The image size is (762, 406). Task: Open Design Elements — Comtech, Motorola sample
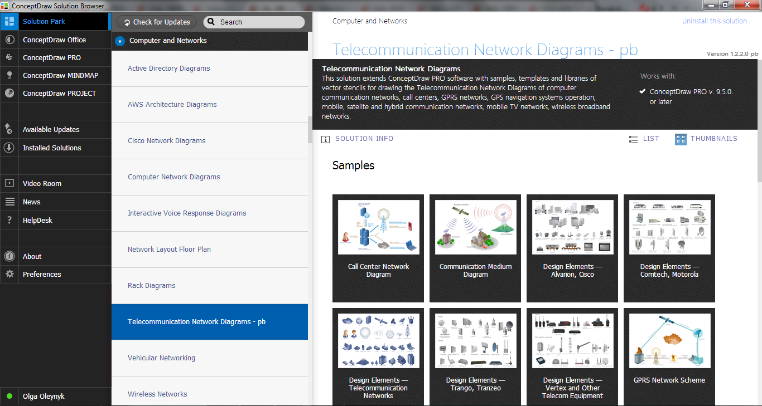[669, 248]
